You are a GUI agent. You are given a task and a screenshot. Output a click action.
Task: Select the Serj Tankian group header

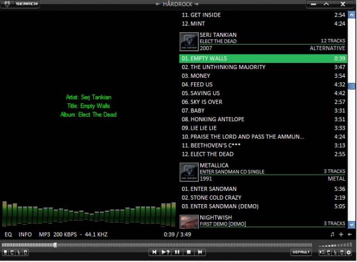263,42
